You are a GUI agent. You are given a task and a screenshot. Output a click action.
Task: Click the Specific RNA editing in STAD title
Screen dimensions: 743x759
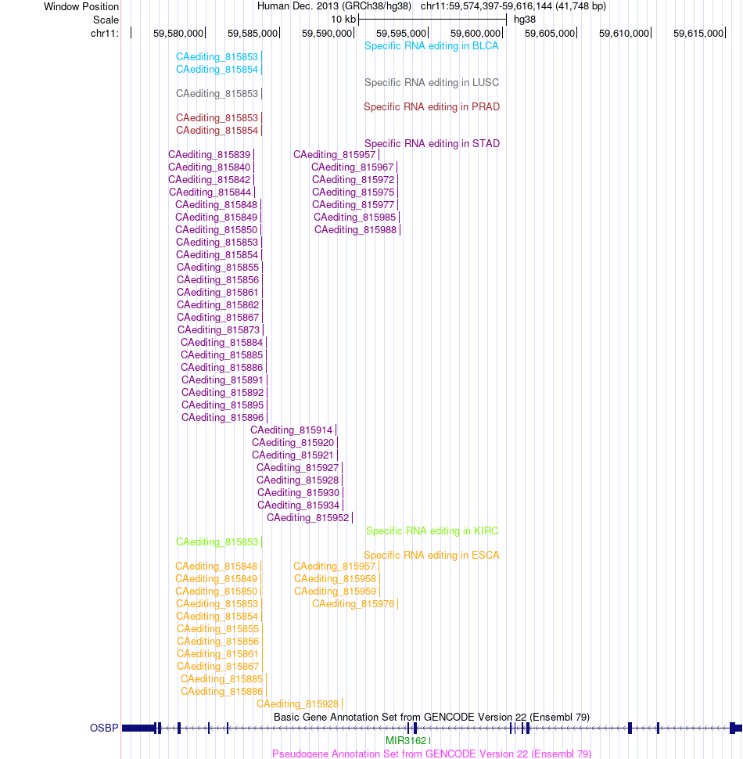pyautogui.click(x=432, y=144)
